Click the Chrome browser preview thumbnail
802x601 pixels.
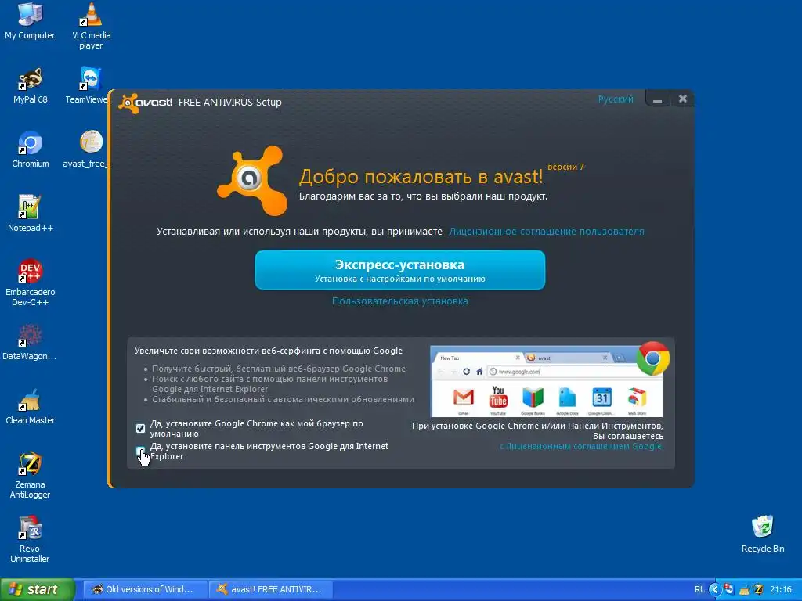[x=546, y=382]
